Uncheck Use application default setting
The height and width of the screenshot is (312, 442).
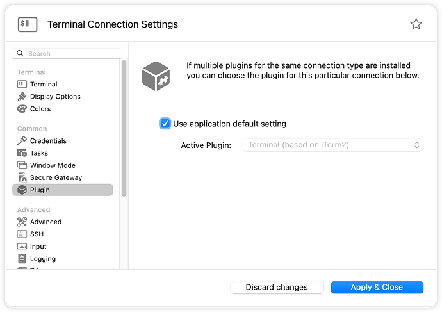pos(165,124)
